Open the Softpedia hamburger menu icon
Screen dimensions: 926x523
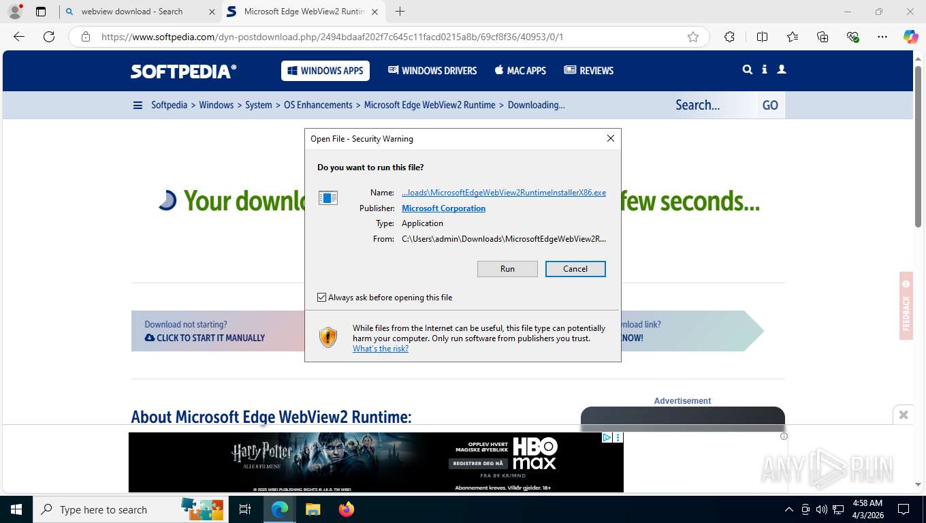tap(138, 105)
